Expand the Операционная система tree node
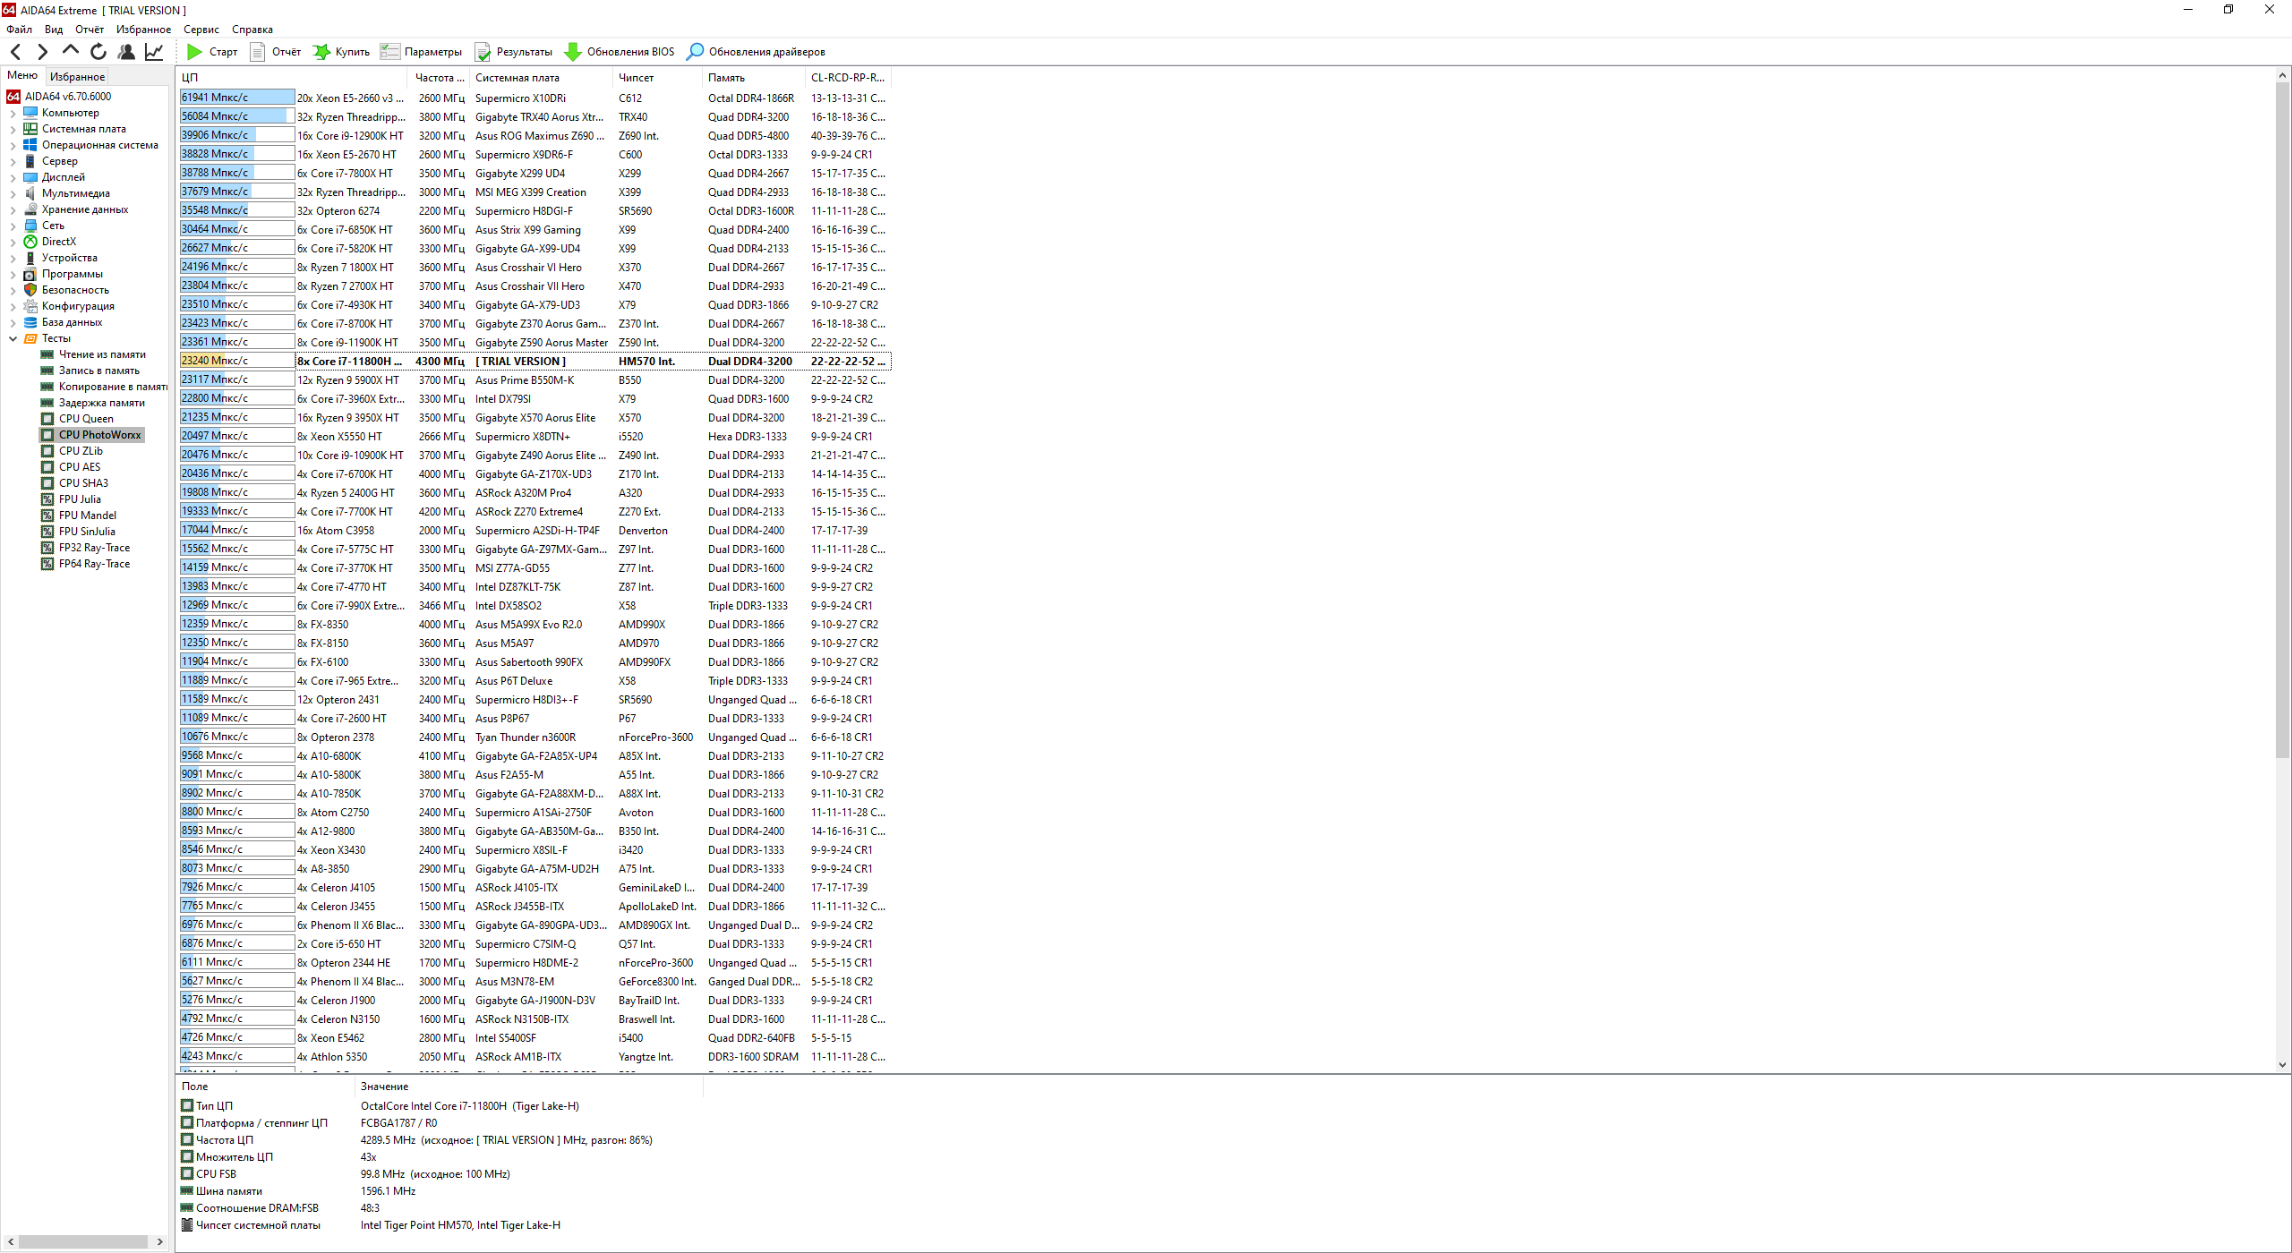The width and height of the screenshot is (2292, 1253). pyautogui.click(x=13, y=146)
